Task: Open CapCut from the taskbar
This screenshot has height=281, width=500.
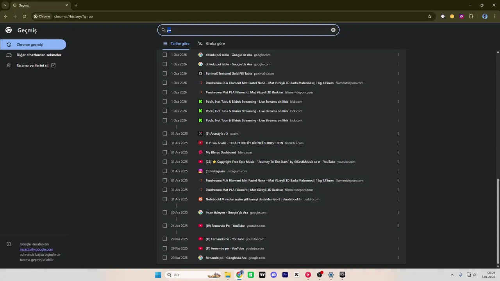Action: [296, 275]
